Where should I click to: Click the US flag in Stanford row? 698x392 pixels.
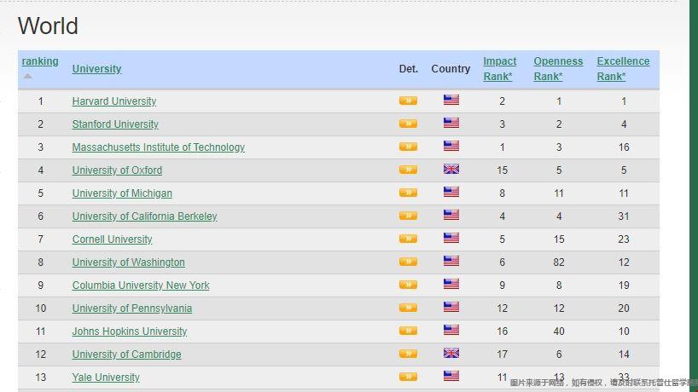click(x=451, y=123)
